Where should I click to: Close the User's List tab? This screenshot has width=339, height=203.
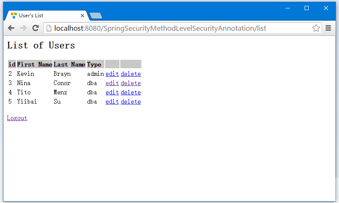tap(82, 16)
